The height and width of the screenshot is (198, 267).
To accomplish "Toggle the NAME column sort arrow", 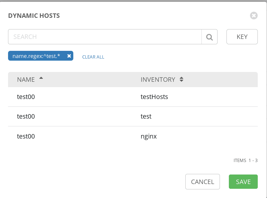I will [41, 78].
